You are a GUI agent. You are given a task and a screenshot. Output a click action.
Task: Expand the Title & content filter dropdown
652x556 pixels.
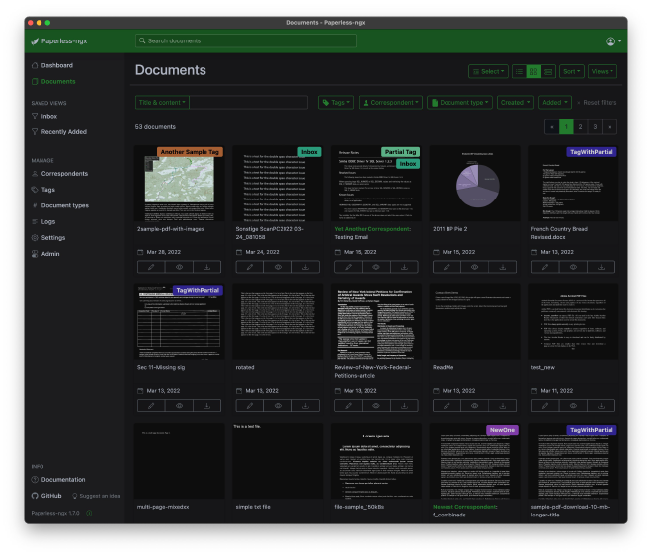click(162, 103)
